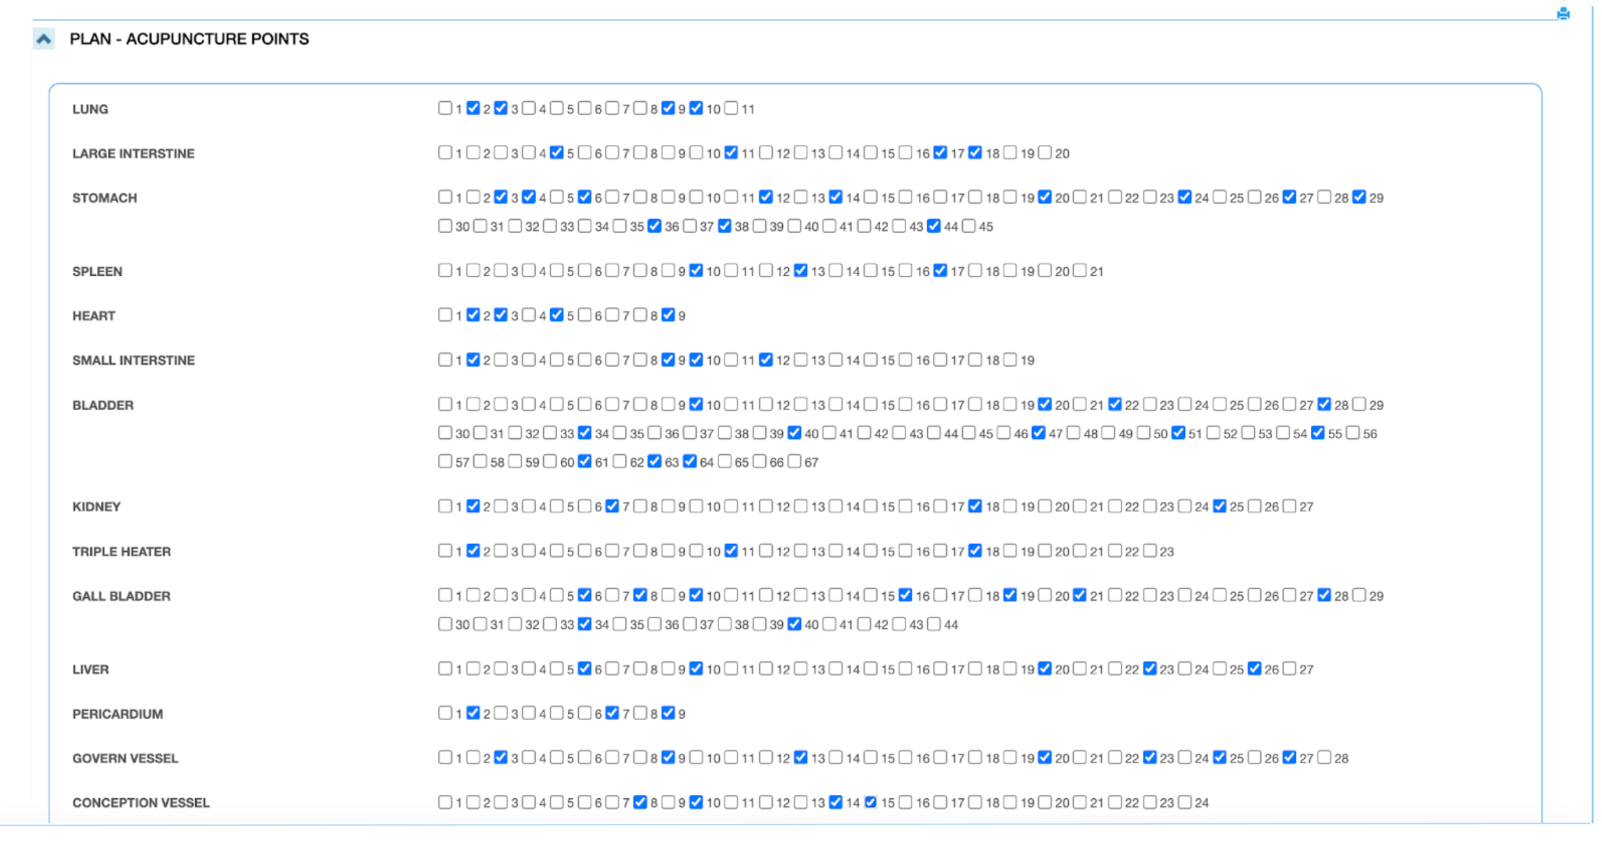Uncheck Stomach point 29 checkbox
The height and width of the screenshot is (852, 1602).
click(1359, 197)
